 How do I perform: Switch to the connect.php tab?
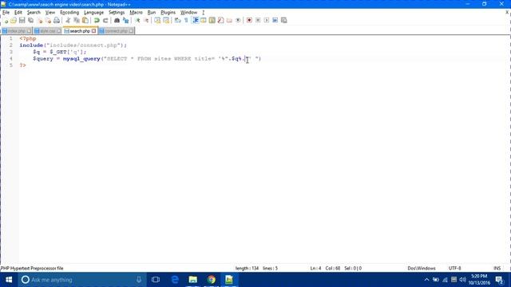click(117, 31)
